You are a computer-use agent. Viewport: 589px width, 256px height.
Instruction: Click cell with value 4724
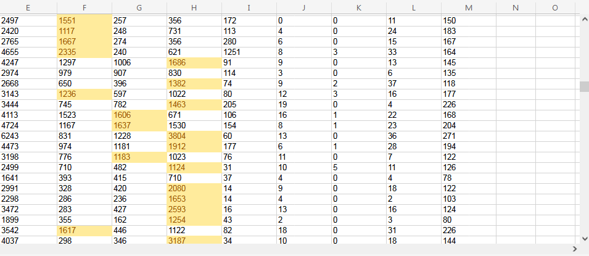tap(28, 126)
